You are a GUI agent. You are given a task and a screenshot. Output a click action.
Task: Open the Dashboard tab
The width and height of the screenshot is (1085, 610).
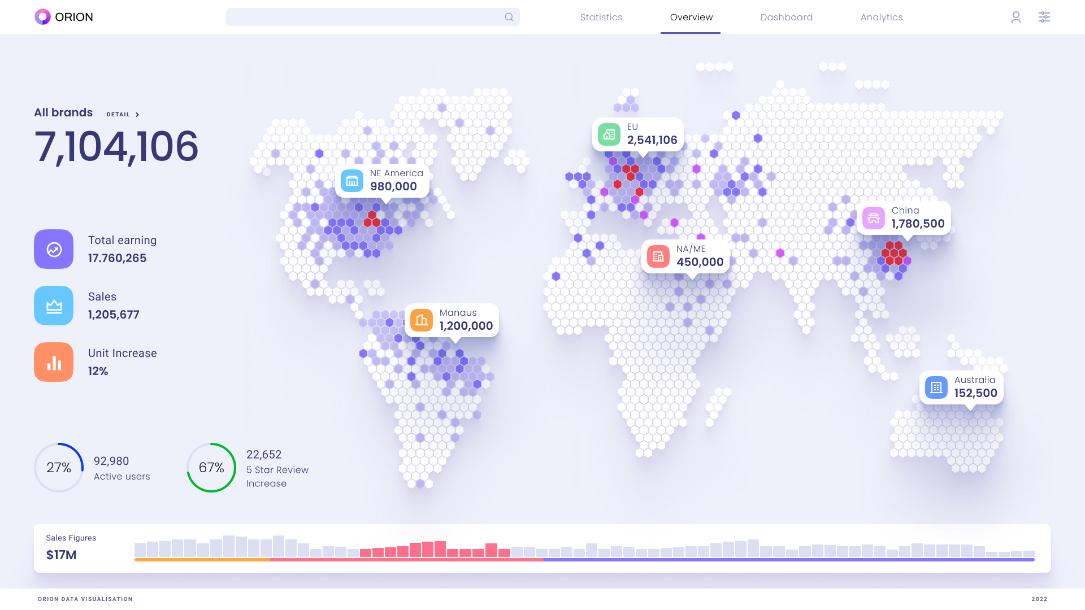[786, 17]
